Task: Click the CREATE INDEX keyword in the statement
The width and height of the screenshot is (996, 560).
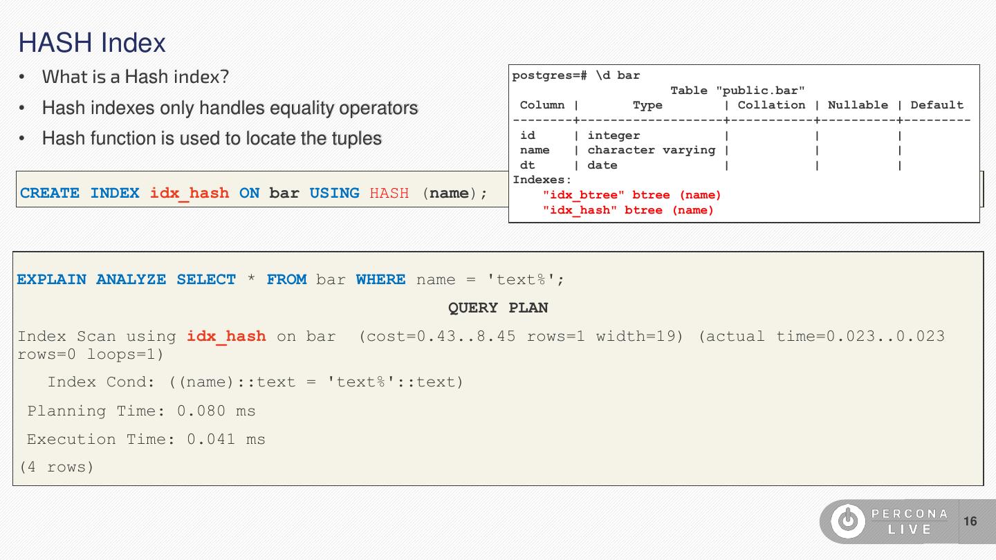Action: (80, 193)
